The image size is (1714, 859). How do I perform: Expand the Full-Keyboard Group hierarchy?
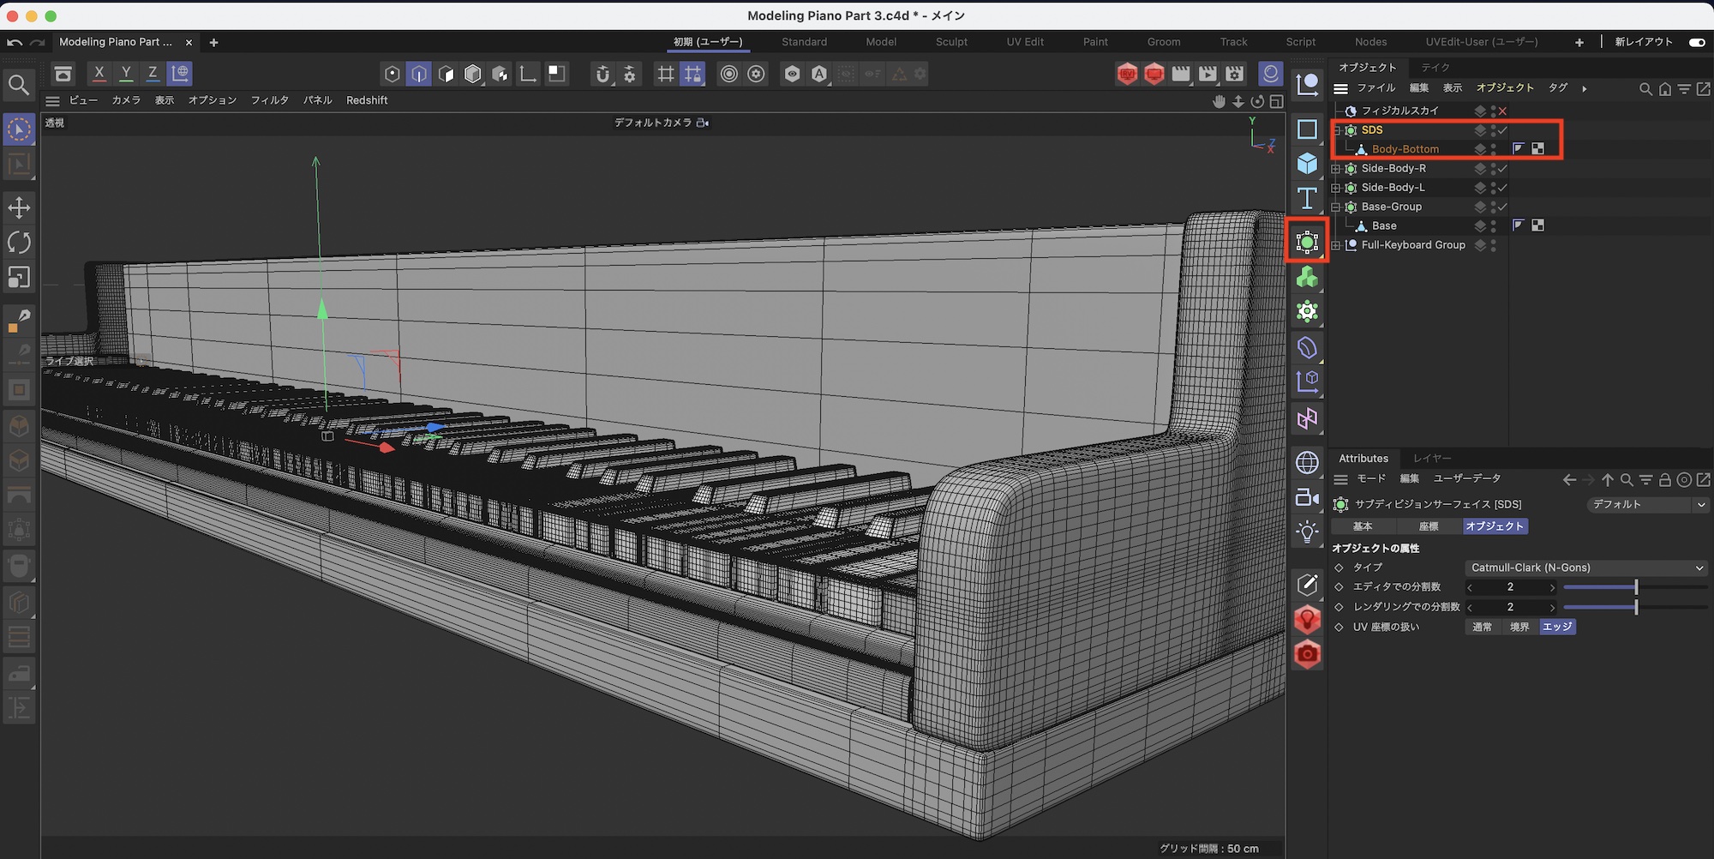pyautogui.click(x=1335, y=245)
